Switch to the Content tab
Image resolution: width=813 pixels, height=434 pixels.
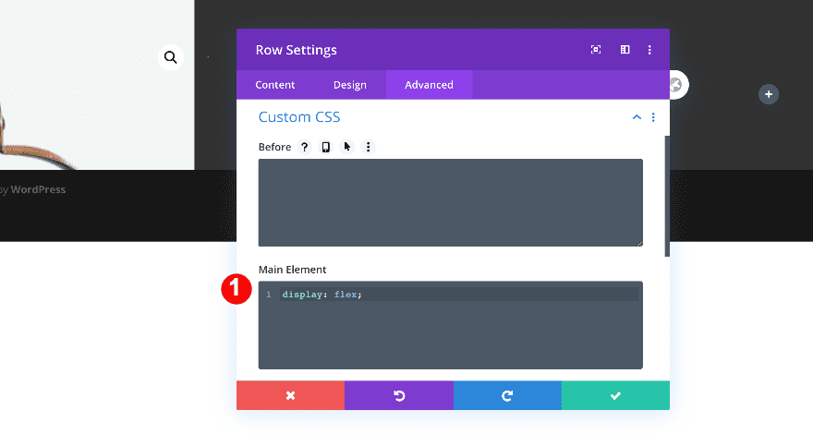pyautogui.click(x=275, y=85)
